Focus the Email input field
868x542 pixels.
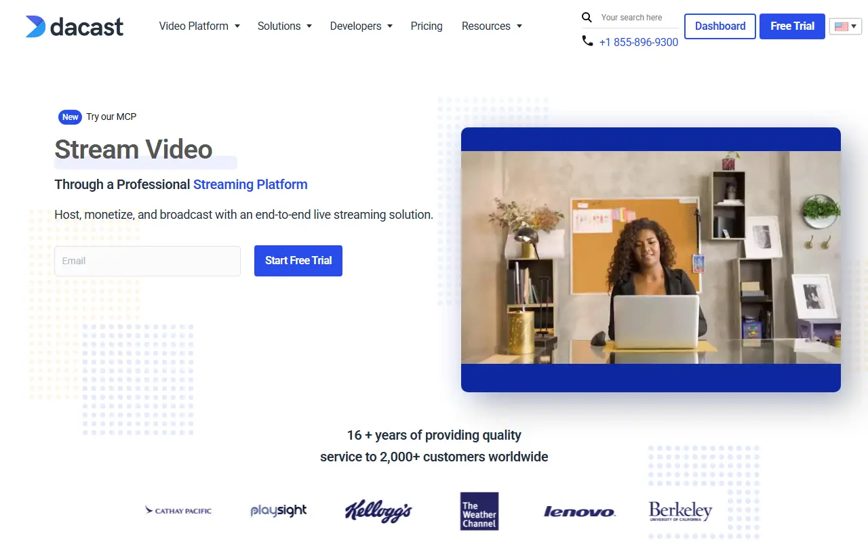point(147,261)
